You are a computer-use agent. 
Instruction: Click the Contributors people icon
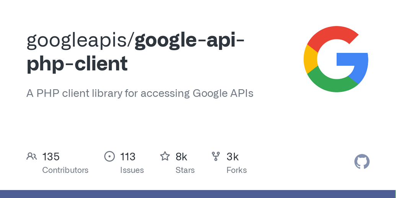click(31, 156)
